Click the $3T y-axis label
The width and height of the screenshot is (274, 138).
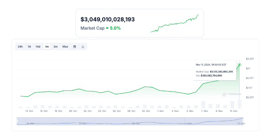248,68
